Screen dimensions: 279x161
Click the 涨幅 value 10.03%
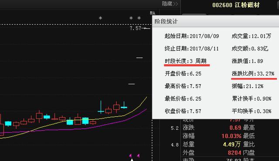point(231,136)
